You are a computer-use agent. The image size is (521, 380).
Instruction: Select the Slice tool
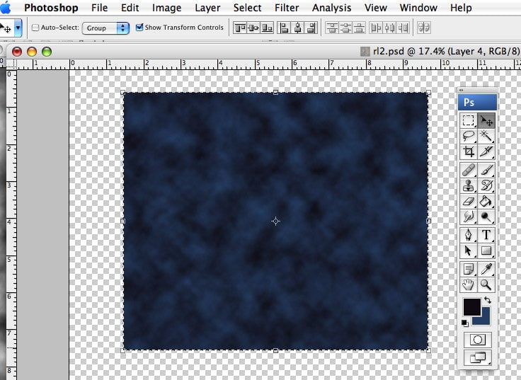click(x=486, y=152)
